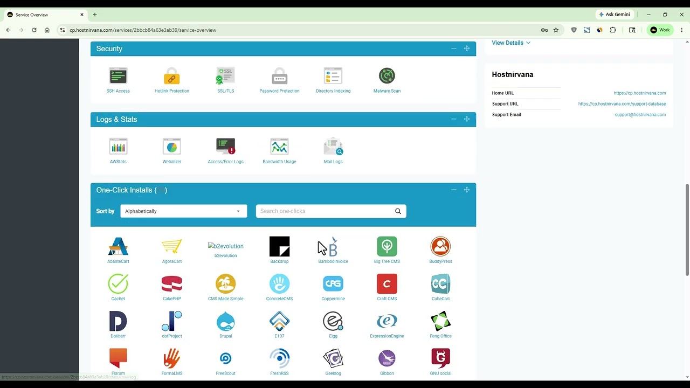The height and width of the screenshot is (388, 690).
Task: Open Access/Error Logs icon
Action: (225, 147)
